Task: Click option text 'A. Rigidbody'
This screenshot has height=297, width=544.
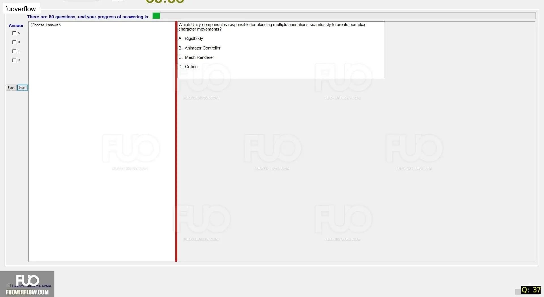Action: click(191, 38)
